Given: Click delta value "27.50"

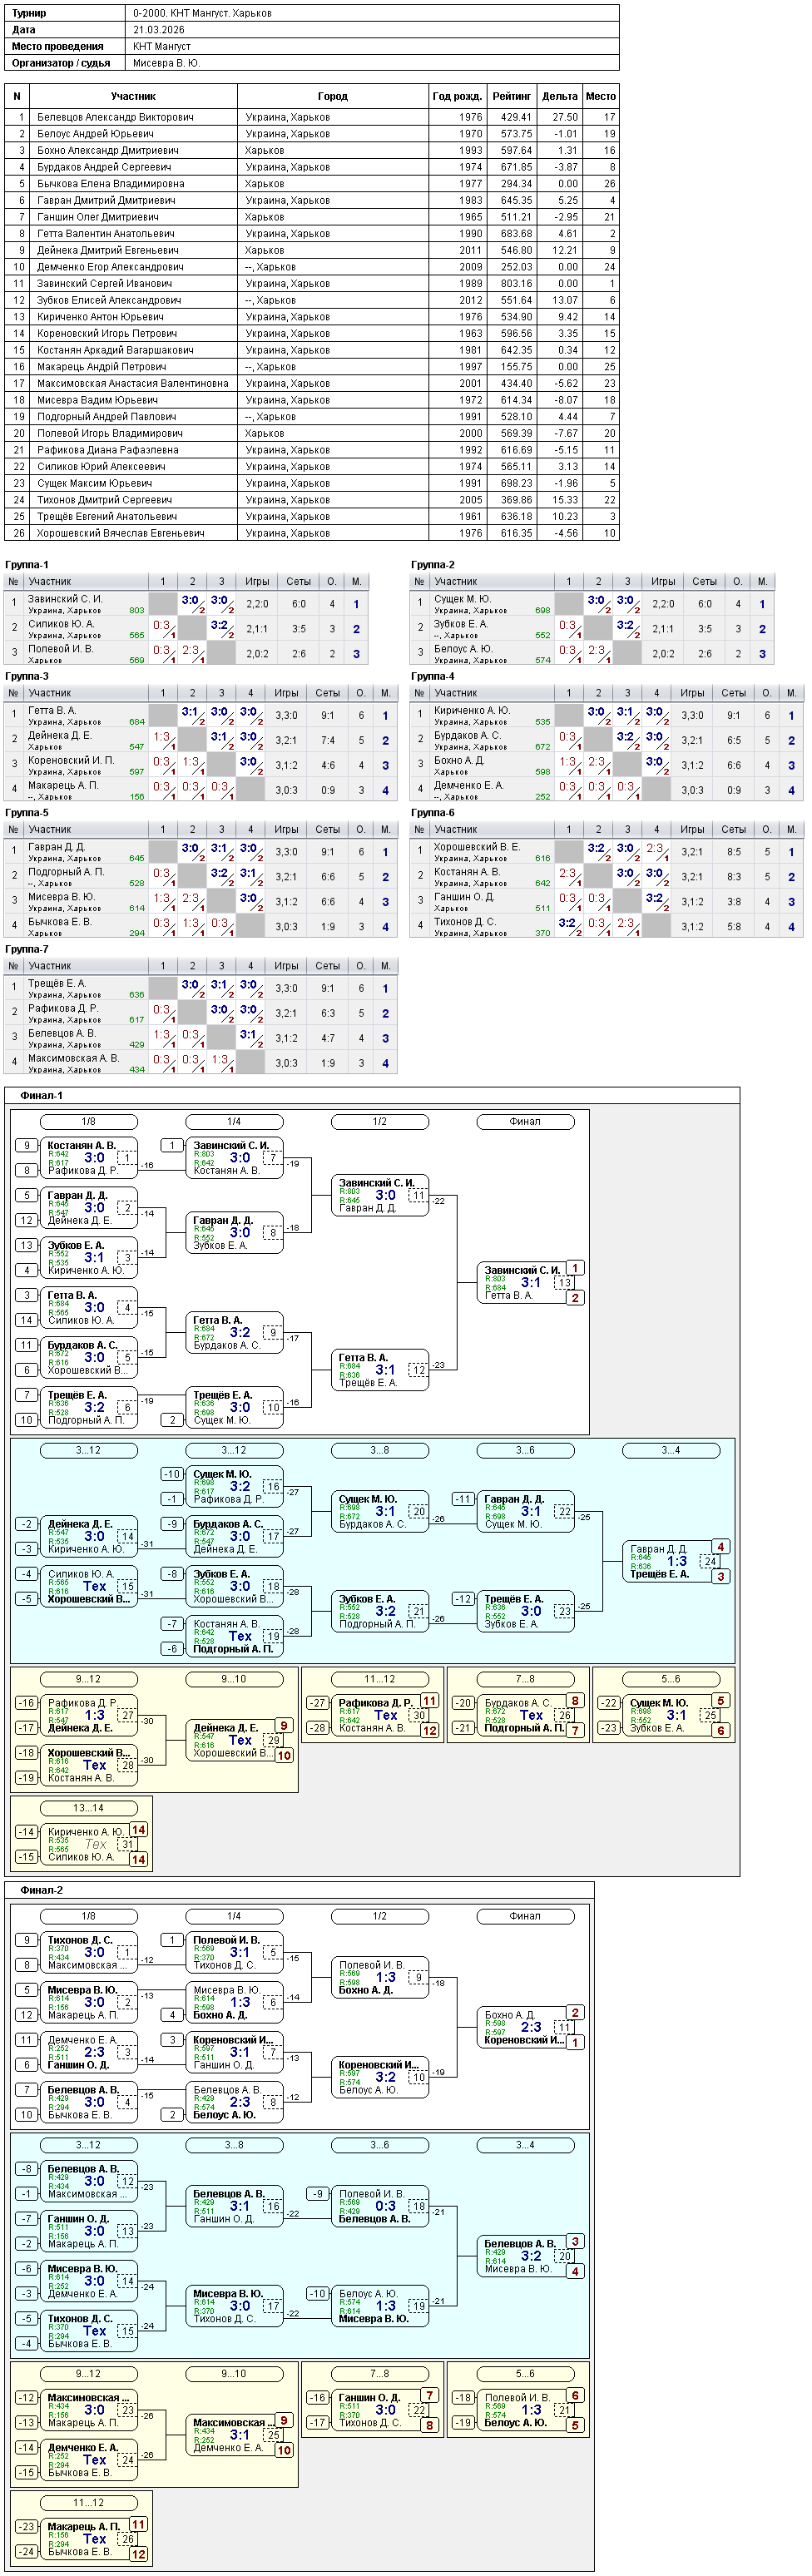Looking at the screenshot, I should [x=565, y=117].
